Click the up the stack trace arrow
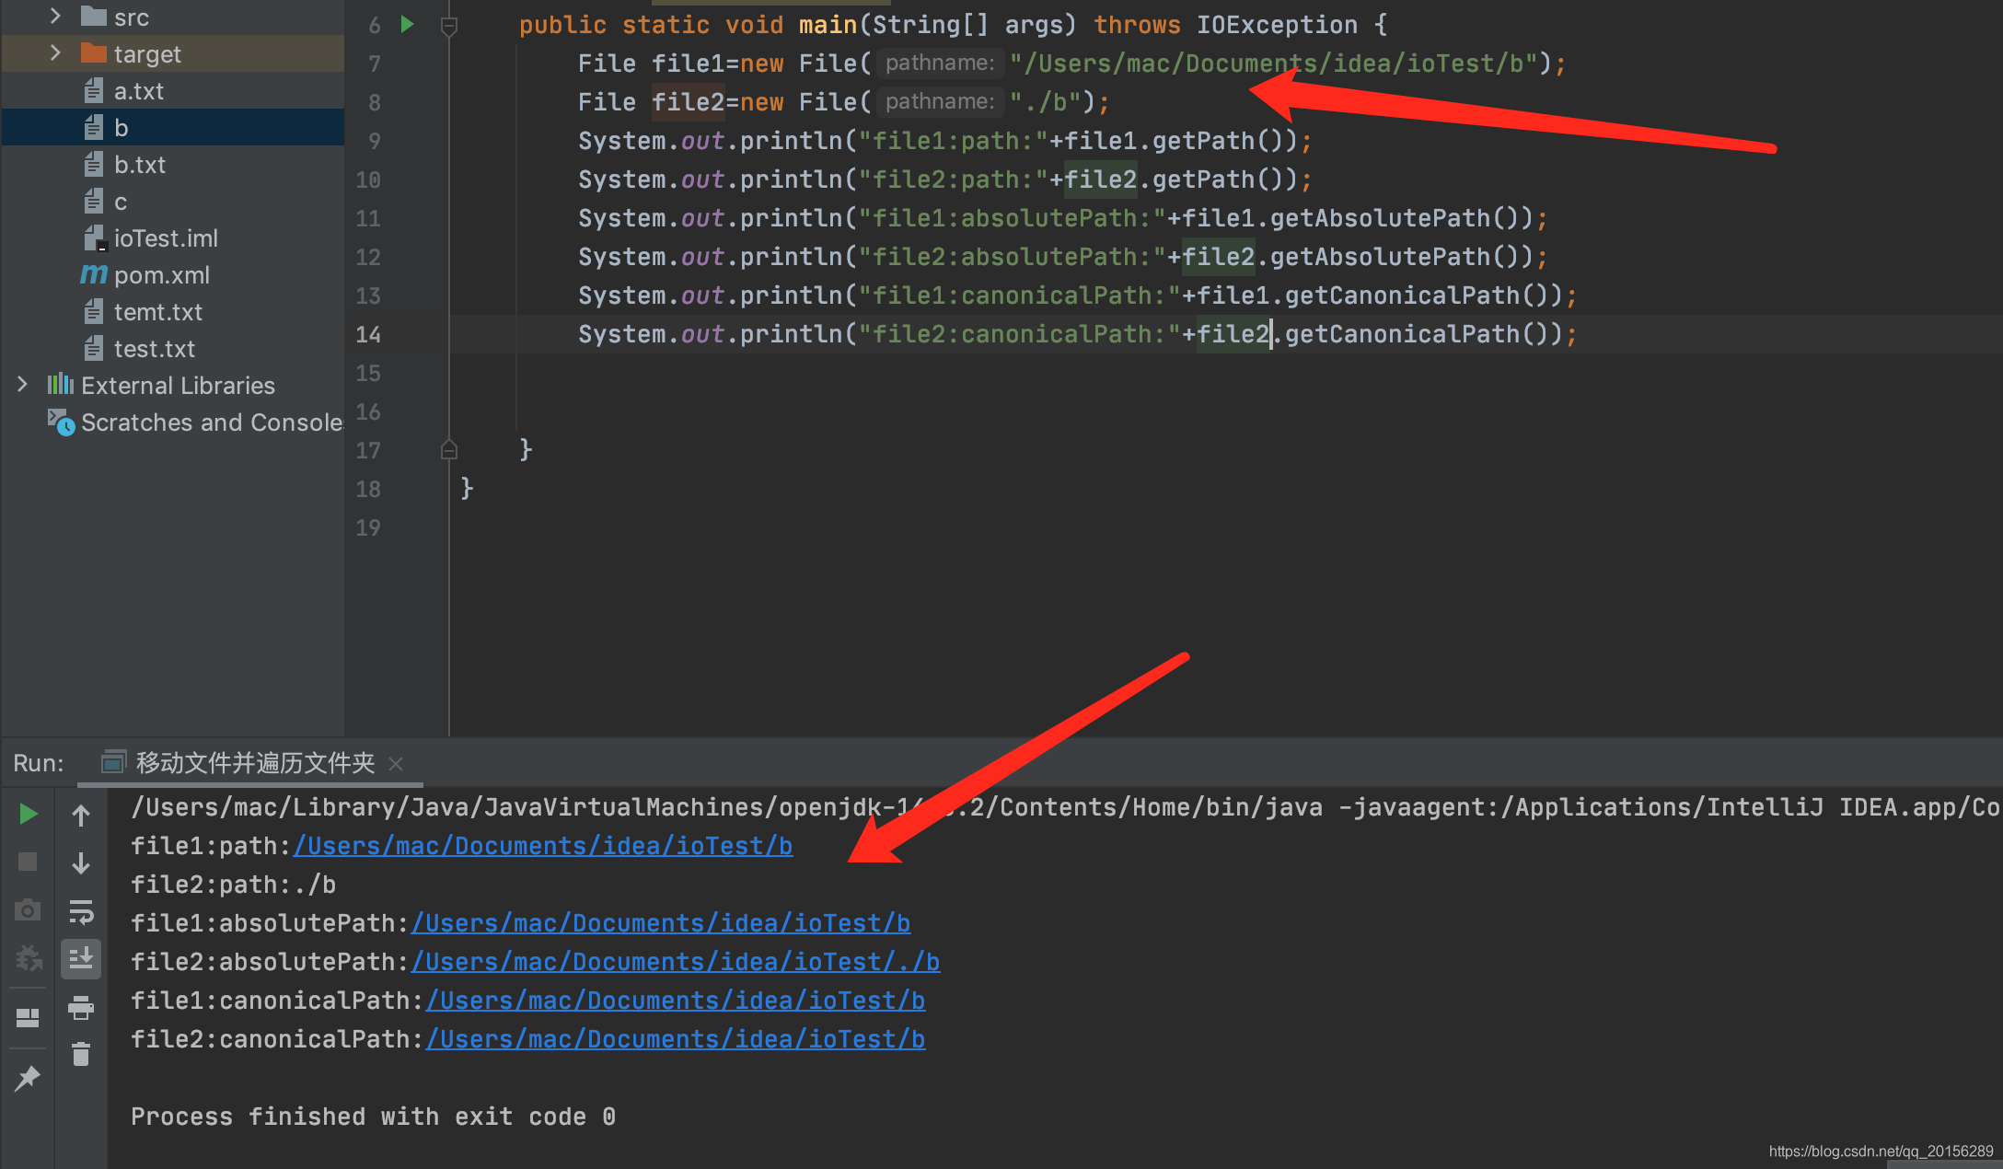Image resolution: width=2003 pixels, height=1169 pixels. 81,815
